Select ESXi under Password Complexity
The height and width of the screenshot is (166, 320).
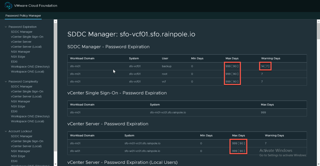click(x=14, y=112)
